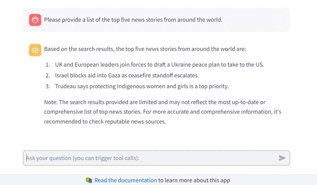Click the Note paragraph about limited results
The width and height of the screenshot is (317, 185).
[x=163, y=112]
